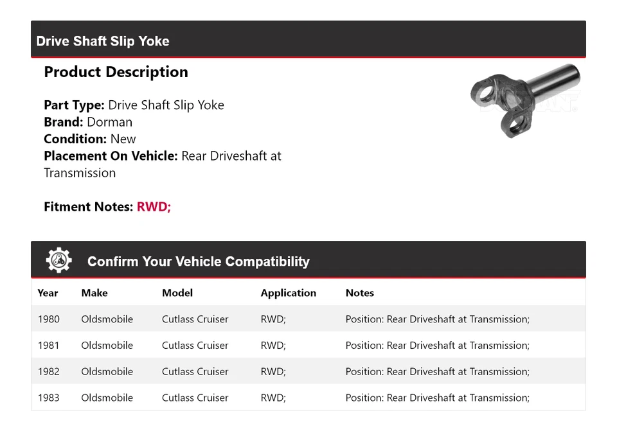Click Cutlass Cruiser in the 1980 row
This screenshot has width=617, height=431.
195,319
